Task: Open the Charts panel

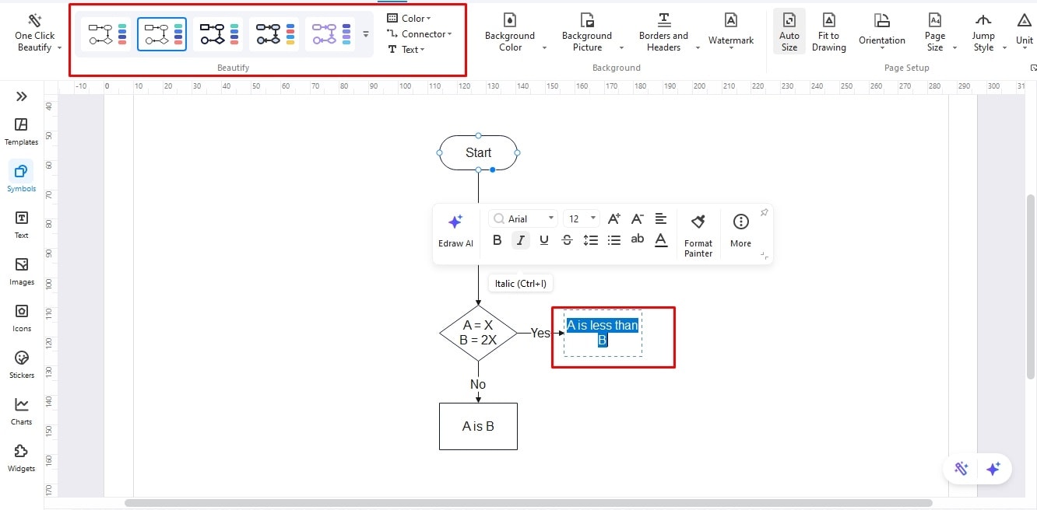Action: [x=22, y=410]
